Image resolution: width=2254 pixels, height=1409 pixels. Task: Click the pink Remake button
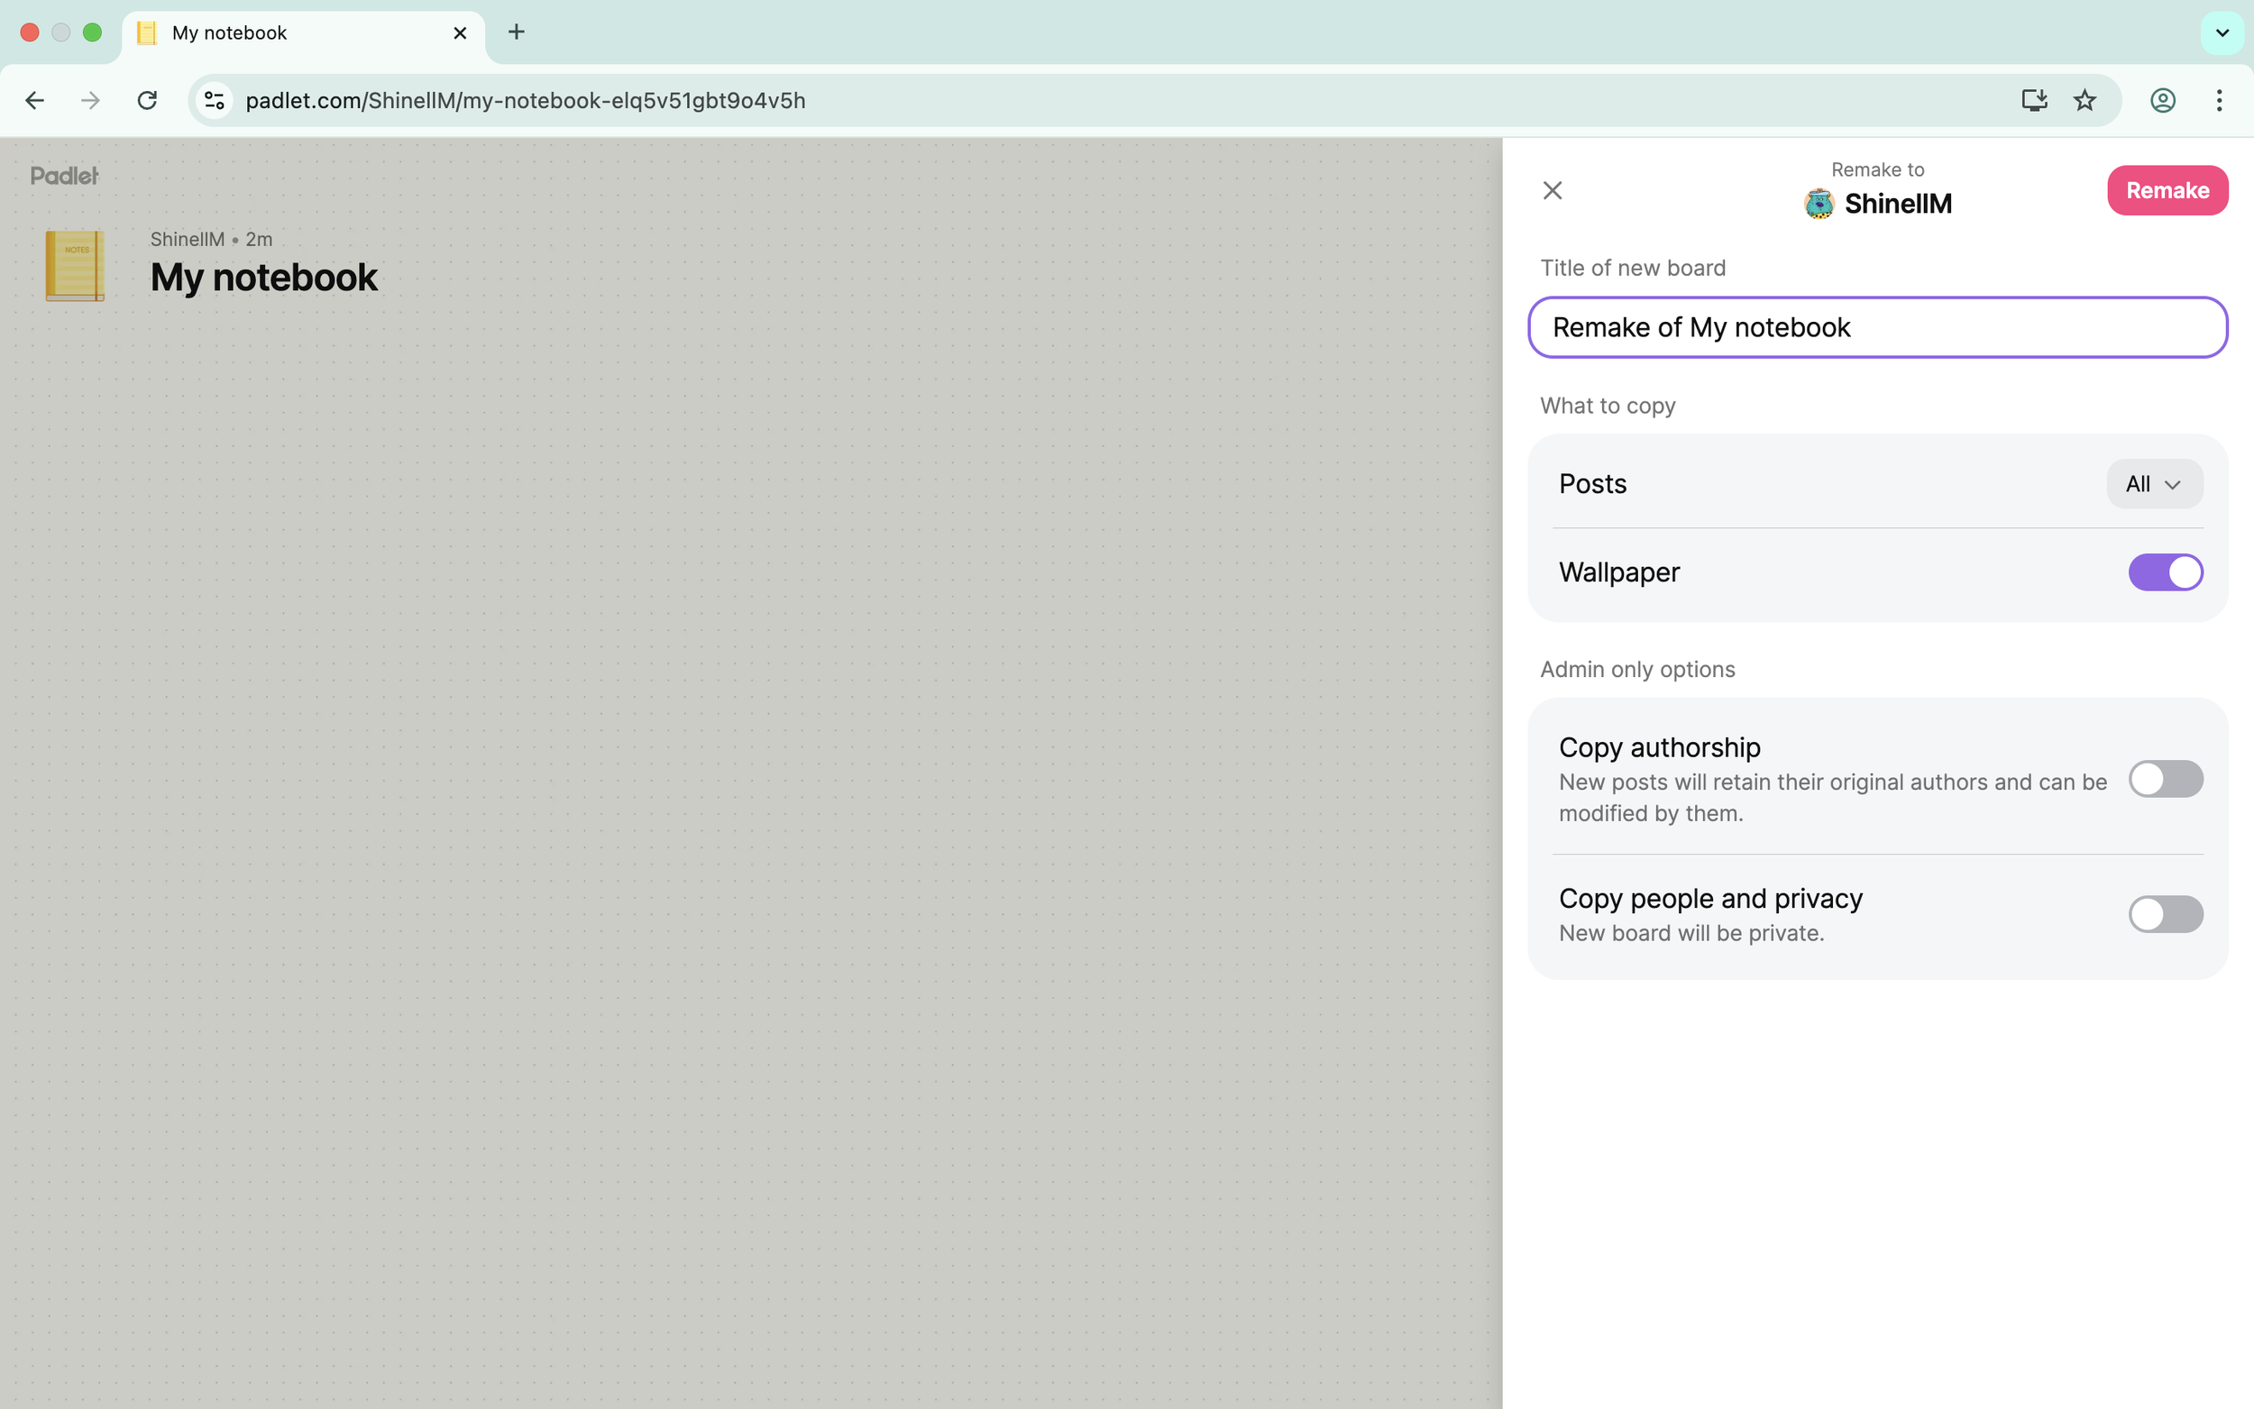coord(2167,190)
